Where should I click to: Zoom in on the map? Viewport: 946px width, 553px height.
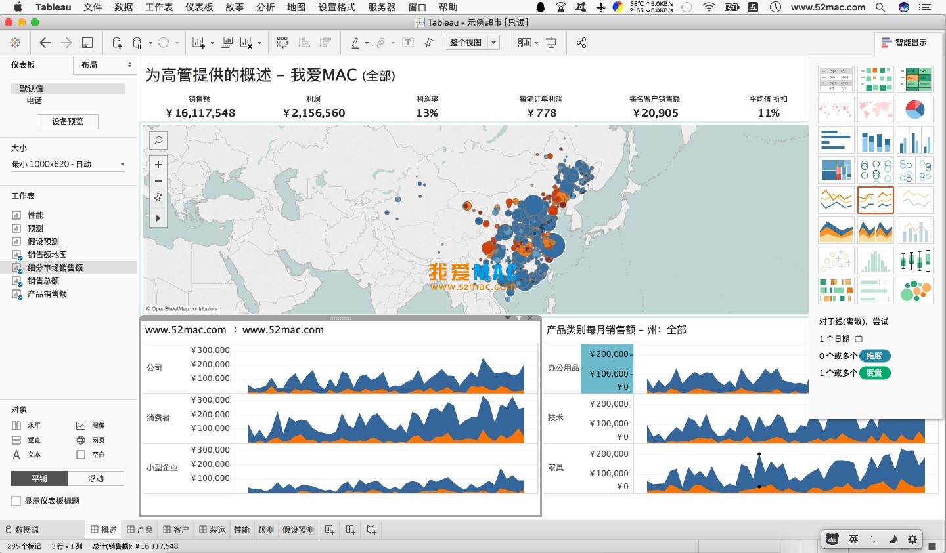158,165
